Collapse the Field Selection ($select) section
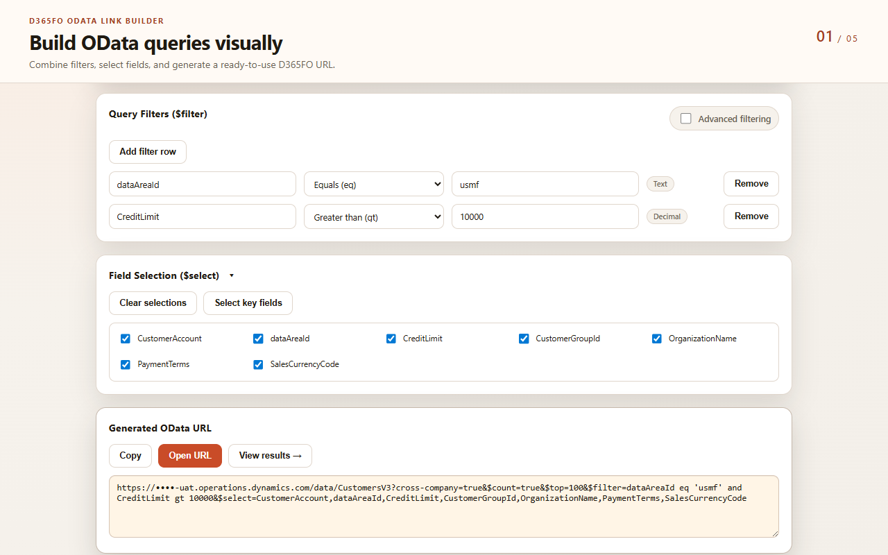Screen dimensions: 888x555 tap(232, 275)
